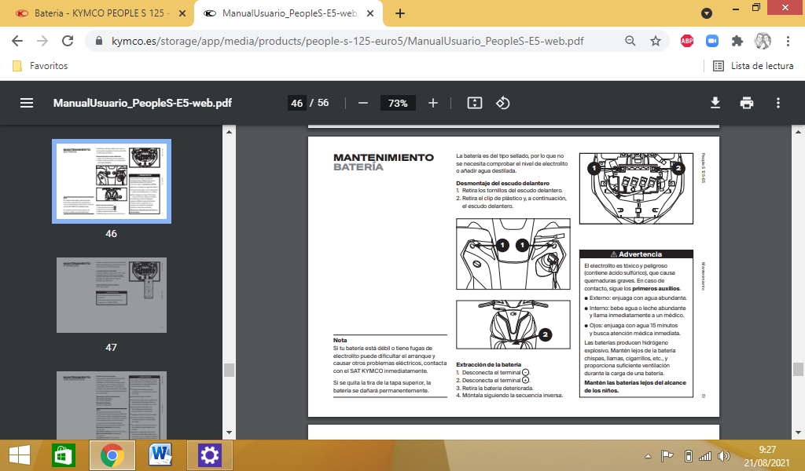
Task: Click the ManualUsuario_PeopleS-E5-web.pdf title
Action: click(142, 103)
